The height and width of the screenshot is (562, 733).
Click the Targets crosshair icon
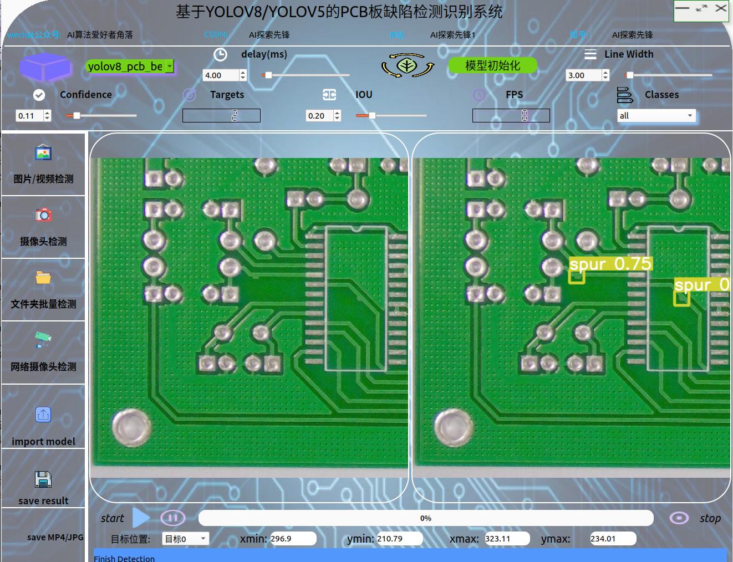[189, 95]
